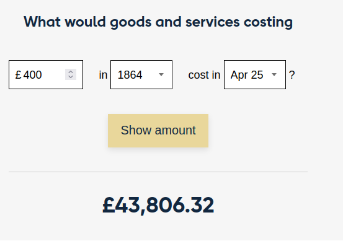Open the Apr 25 date combo box
Viewport: 343px width, 241px height.
pyautogui.click(x=255, y=75)
